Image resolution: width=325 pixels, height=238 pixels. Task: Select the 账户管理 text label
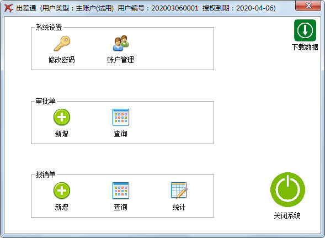tap(120, 60)
